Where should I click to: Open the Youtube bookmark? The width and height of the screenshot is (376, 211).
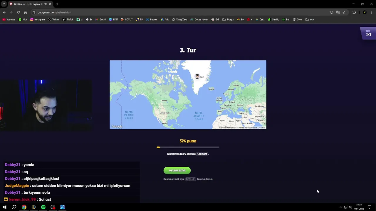point(9,20)
